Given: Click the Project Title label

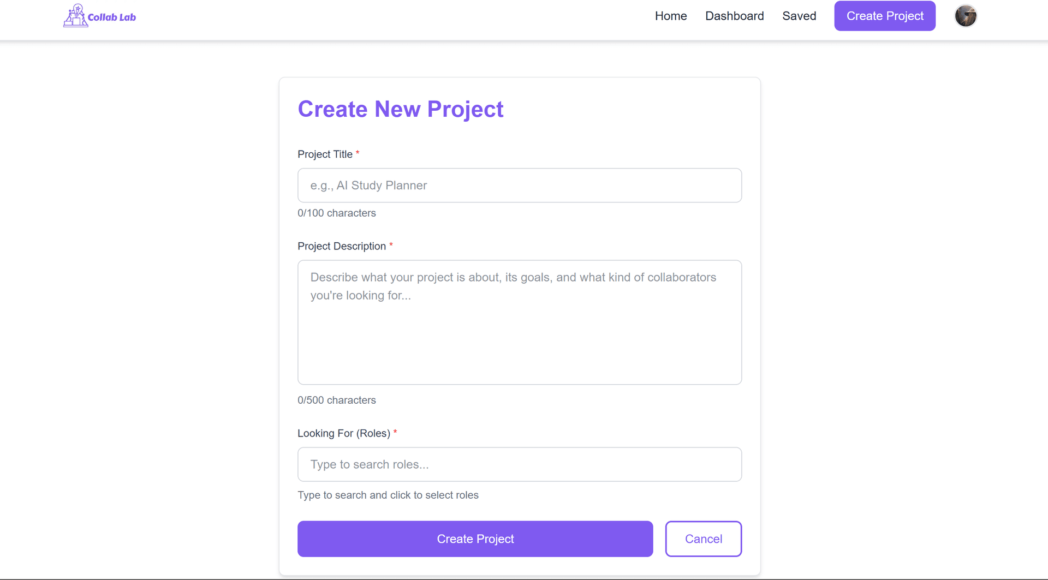Looking at the screenshot, I should [x=325, y=154].
